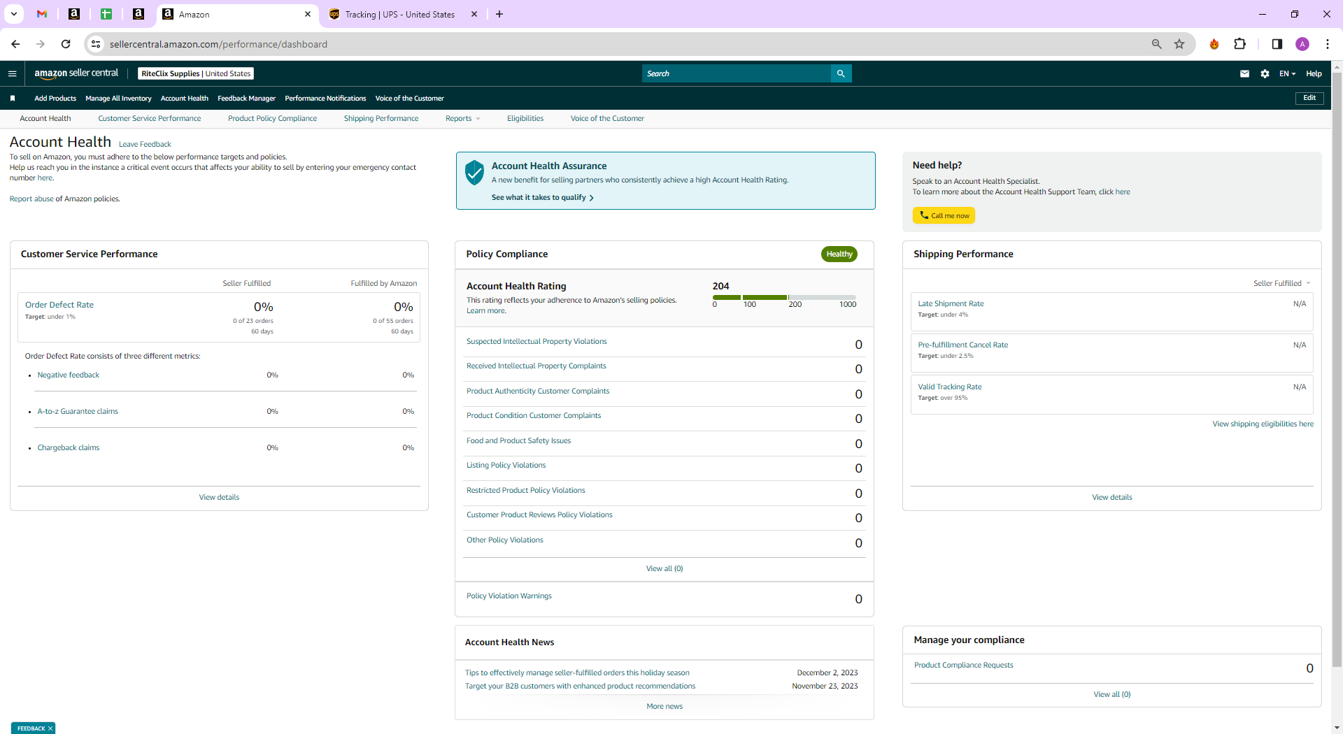Click into the Seller Central search field
Screen dimensions: 1343x734
(x=736, y=73)
